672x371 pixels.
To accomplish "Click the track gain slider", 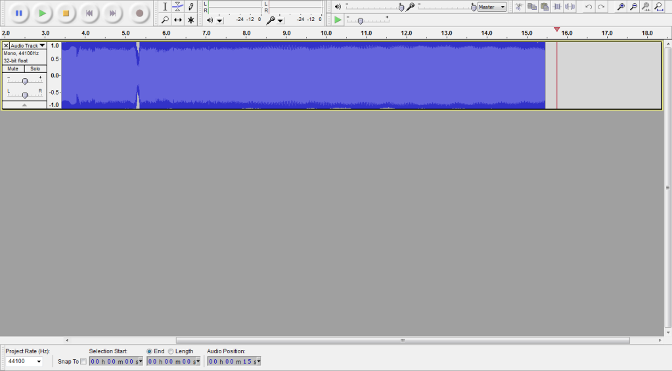I will click(24, 81).
